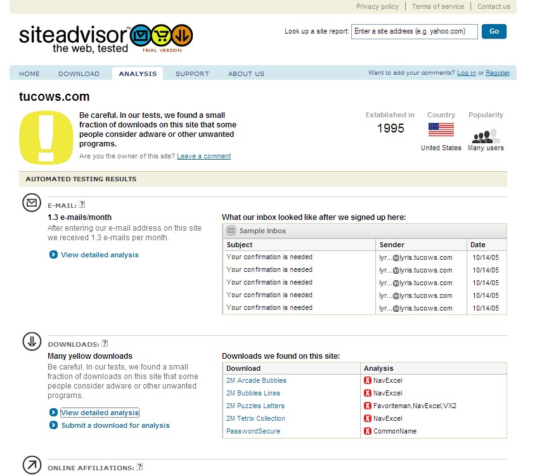
Task: Open the ABOUT US tab
Action: pos(246,74)
